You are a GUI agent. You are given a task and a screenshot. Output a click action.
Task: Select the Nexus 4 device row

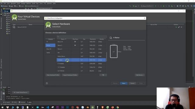point(81,49)
